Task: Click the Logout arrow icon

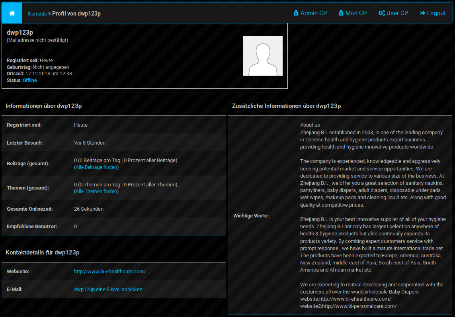Action: [x=422, y=13]
